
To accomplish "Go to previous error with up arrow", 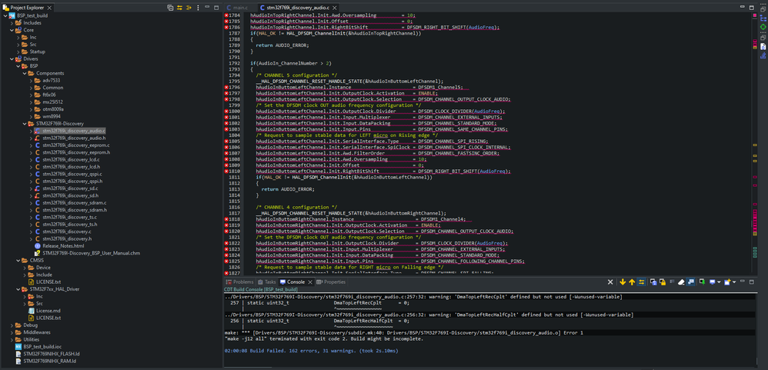I will [632, 282].
